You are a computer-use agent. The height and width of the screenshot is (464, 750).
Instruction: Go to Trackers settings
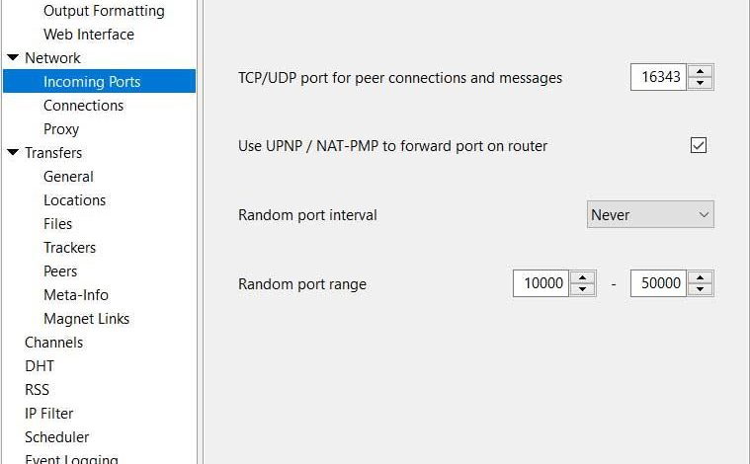coord(70,248)
